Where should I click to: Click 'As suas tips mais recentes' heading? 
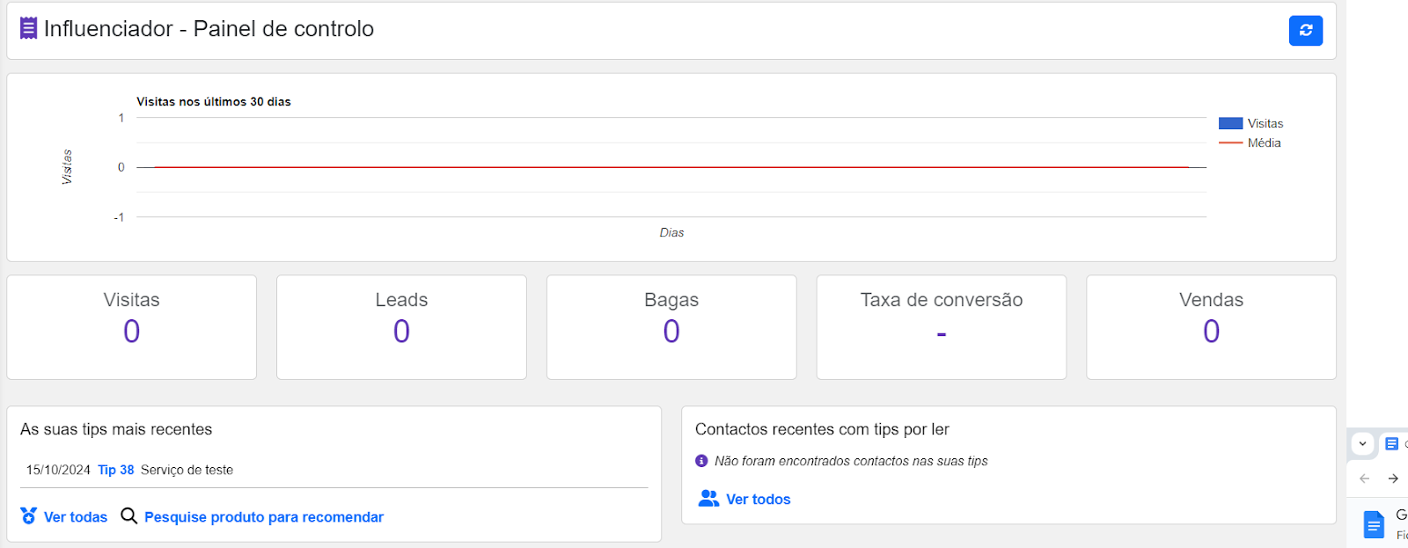coord(116,429)
